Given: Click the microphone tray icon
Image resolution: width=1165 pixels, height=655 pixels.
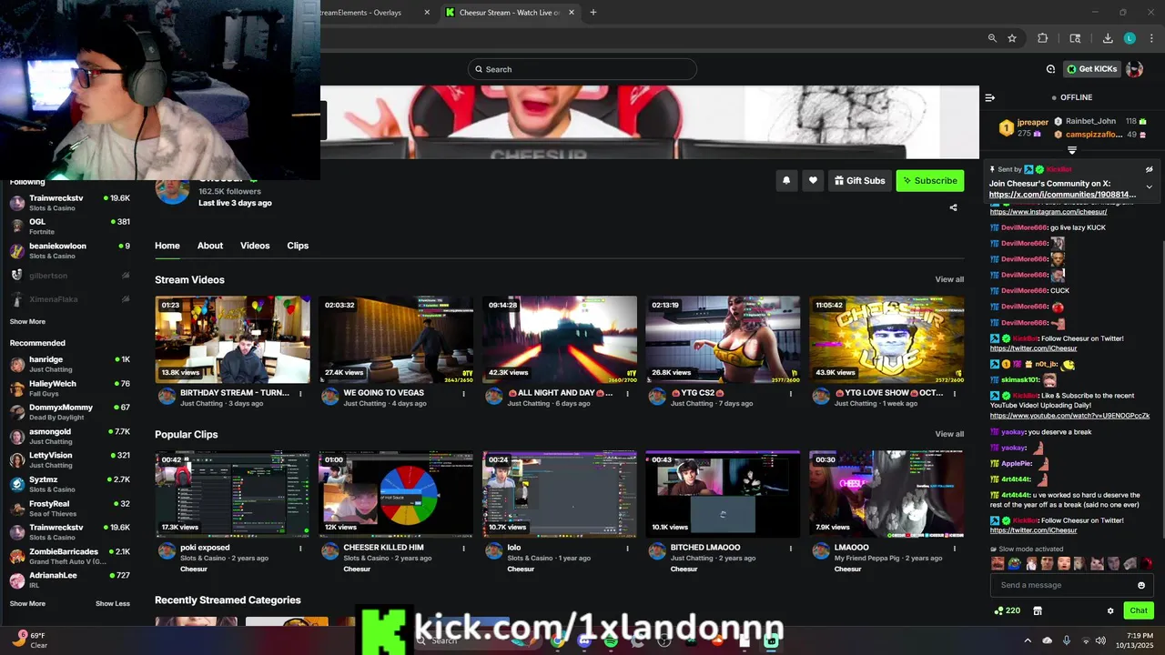Looking at the screenshot, I should (x=1067, y=640).
